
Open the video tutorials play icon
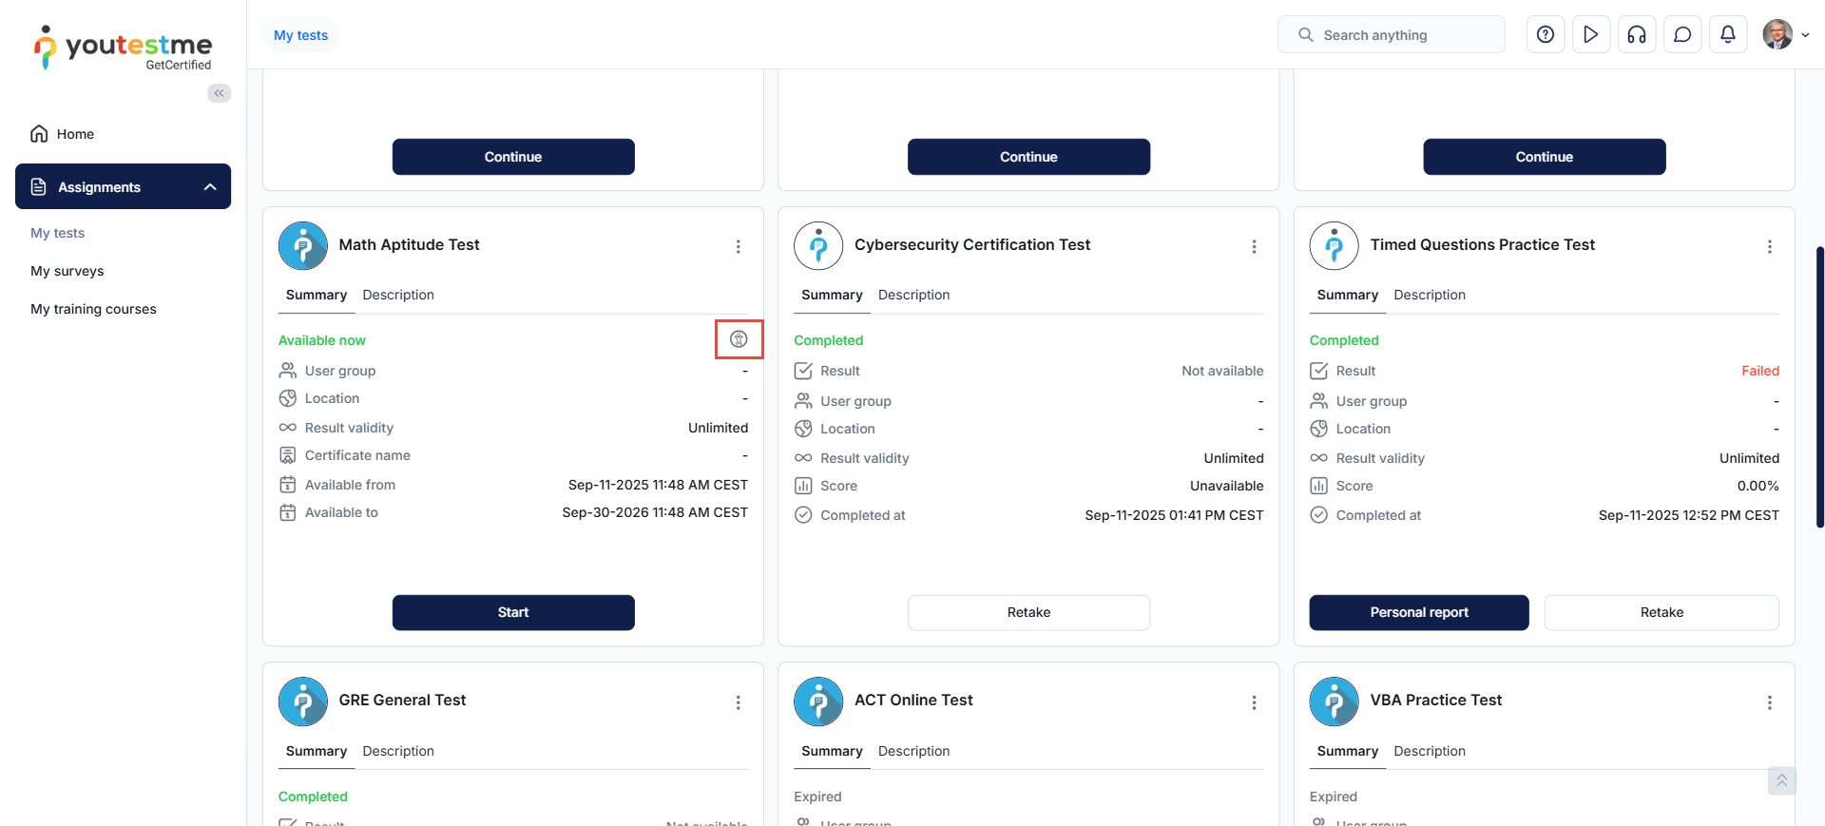(1591, 35)
